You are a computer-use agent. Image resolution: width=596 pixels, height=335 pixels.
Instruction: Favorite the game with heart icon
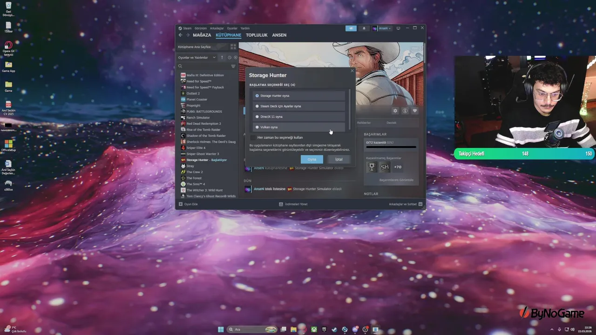[415, 111]
